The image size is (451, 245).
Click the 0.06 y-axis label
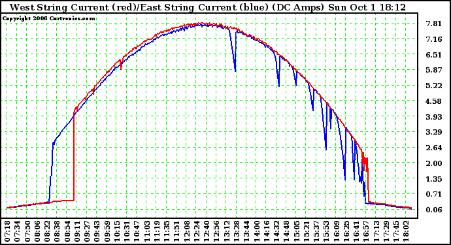434,210
